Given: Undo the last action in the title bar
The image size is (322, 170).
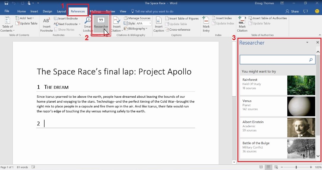Looking at the screenshot, I should [x=14, y=3].
